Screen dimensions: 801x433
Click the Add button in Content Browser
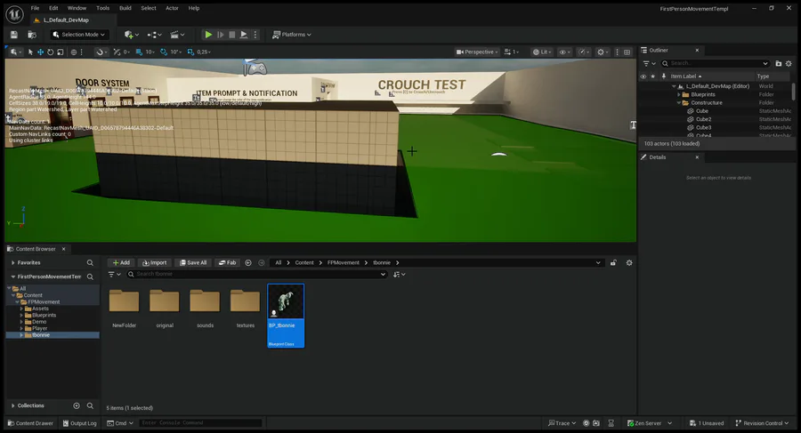coord(122,263)
